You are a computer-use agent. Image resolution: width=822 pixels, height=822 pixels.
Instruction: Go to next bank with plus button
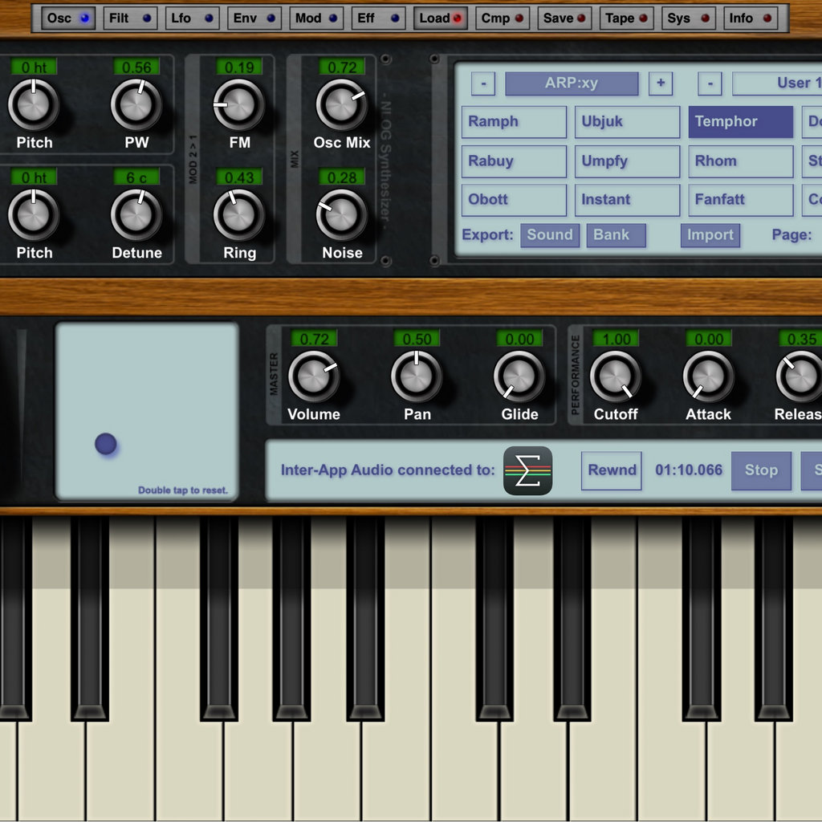[x=660, y=83]
